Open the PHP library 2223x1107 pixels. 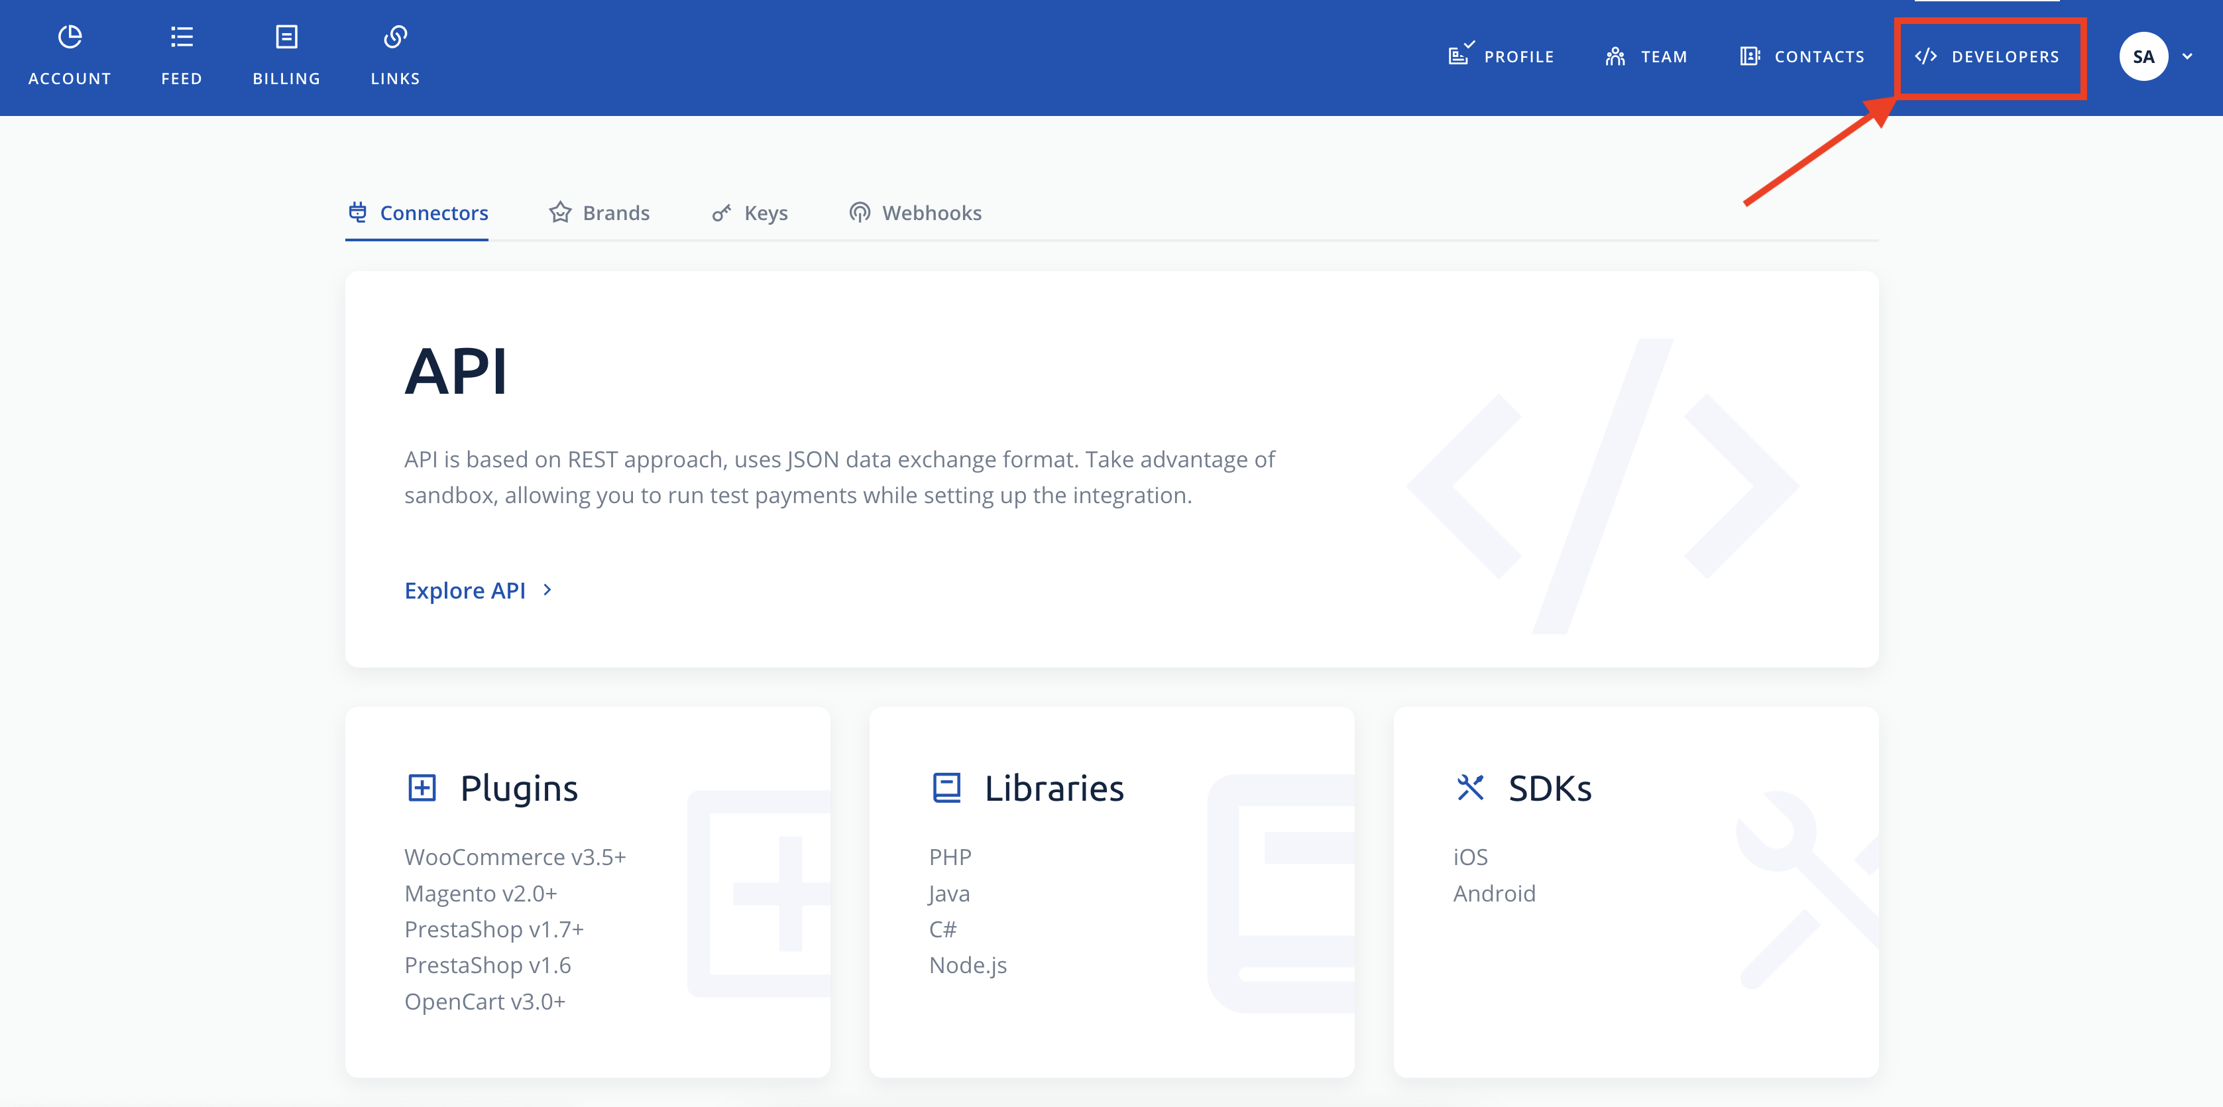pos(950,857)
